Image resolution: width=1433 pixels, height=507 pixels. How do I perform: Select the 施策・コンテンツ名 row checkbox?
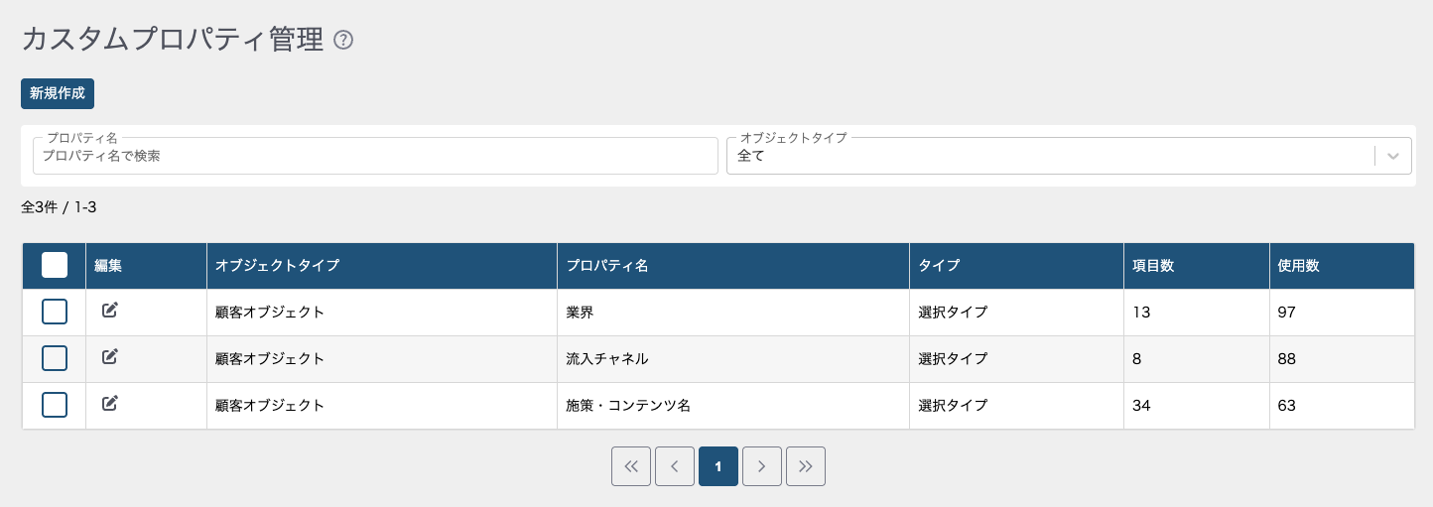point(55,405)
